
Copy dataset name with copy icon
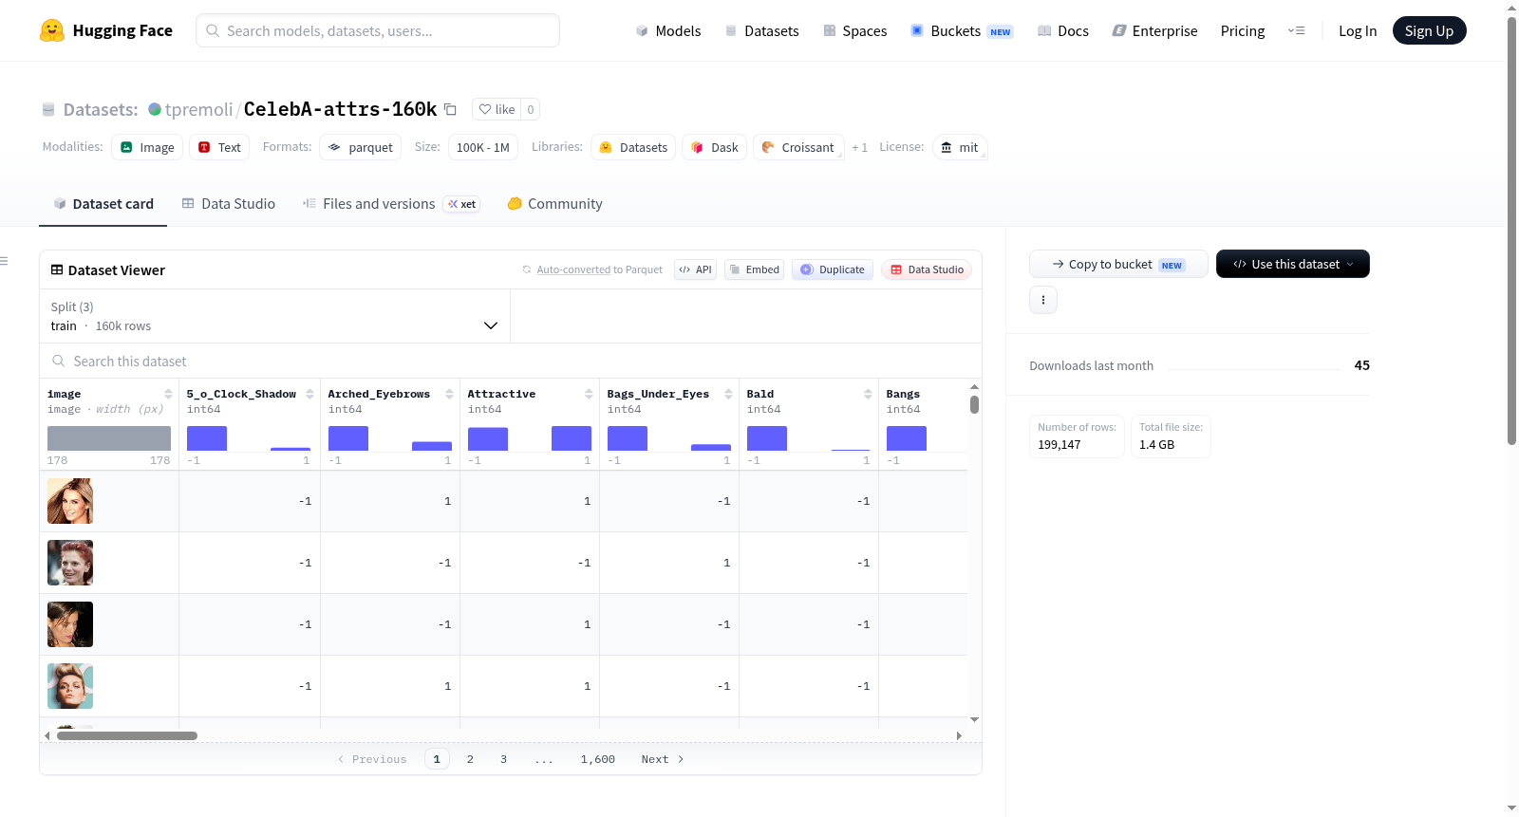coord(451,109)
